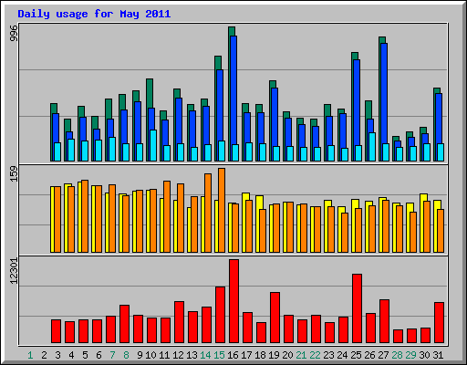Click the 159 axis value label
Viewport: 467px width, 365px height.
pyautogui.click(x=14, y=174)
